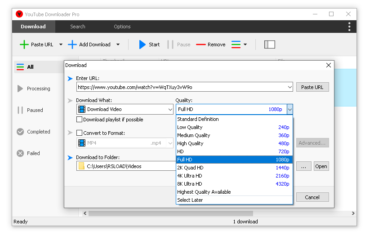Select Low Quality 240p option
The width and height of the screenshot is (374, 240).
pyautogui.click(x=234, y=127)
